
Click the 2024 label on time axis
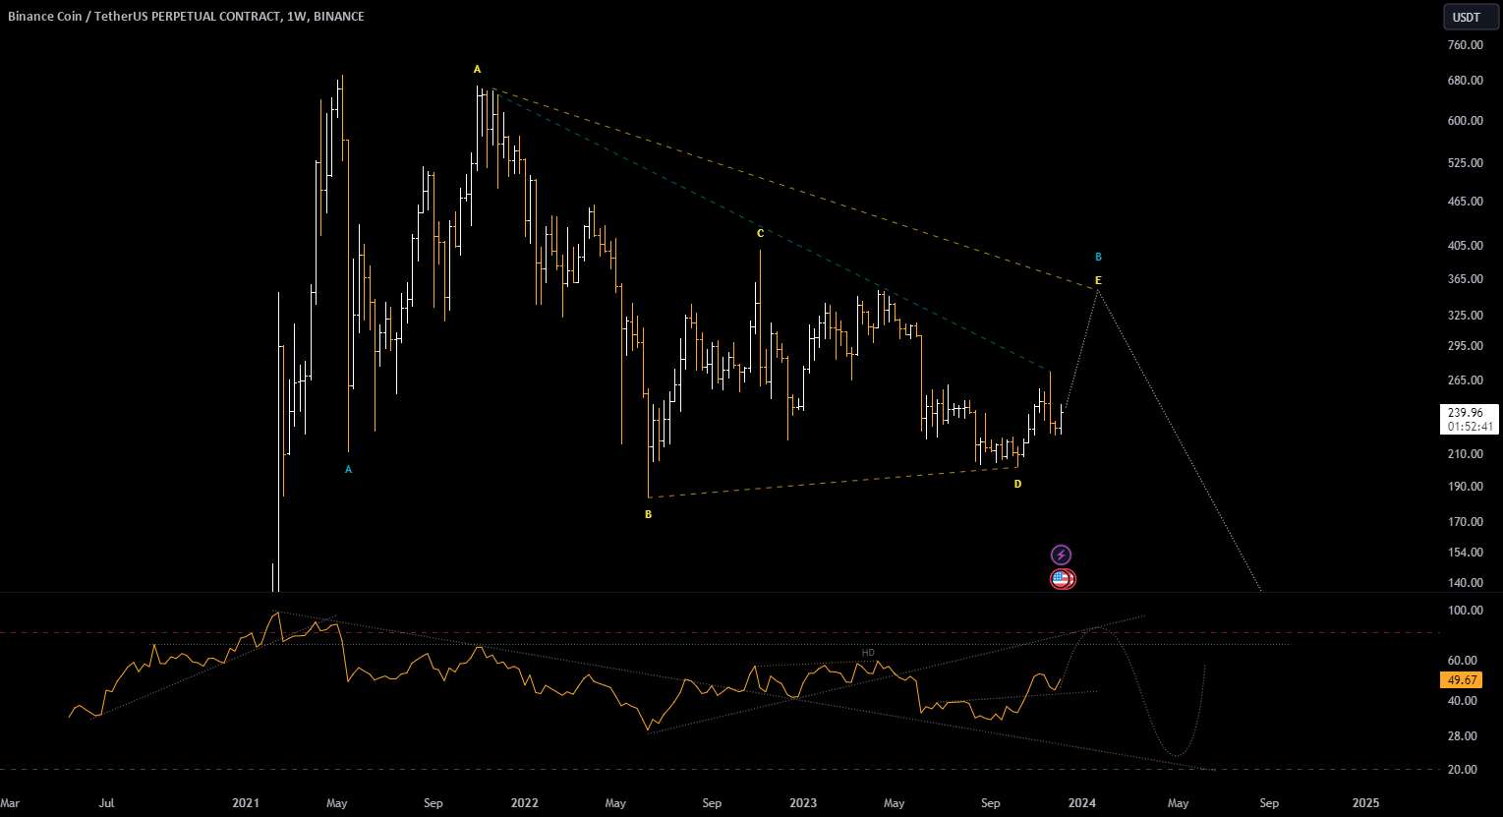(1082, 803)
